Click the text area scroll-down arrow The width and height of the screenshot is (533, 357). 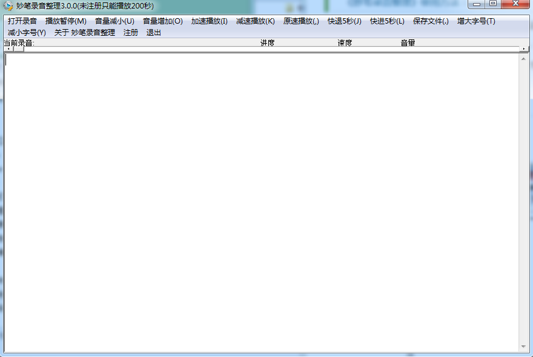pos(523,347)
